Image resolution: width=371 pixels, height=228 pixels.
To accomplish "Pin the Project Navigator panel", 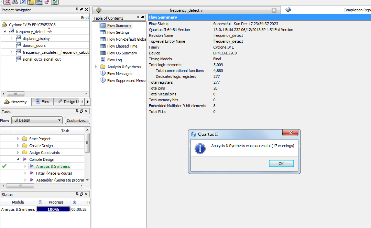I will pyautogui.click(x=77, y=10).
